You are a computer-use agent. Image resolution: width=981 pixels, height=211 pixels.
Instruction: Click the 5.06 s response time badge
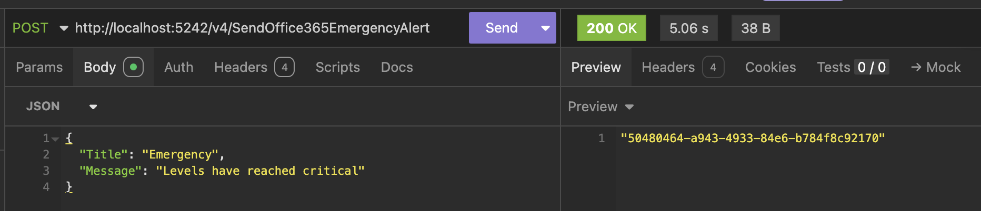689,28
